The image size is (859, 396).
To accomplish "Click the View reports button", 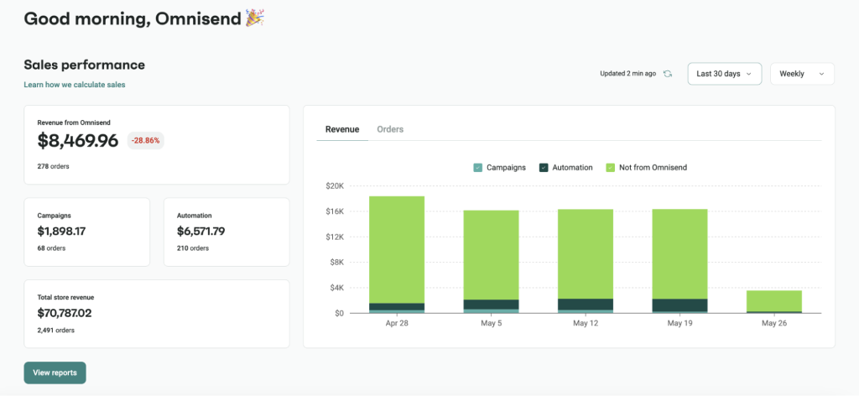I will [55, 373].
